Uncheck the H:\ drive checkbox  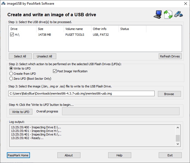(x=12, y=35)
